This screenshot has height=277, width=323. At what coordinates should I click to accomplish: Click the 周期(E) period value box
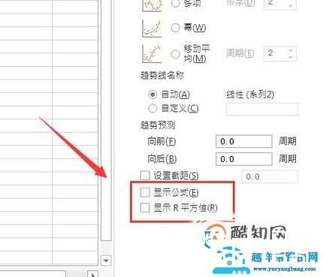point(280,53)
